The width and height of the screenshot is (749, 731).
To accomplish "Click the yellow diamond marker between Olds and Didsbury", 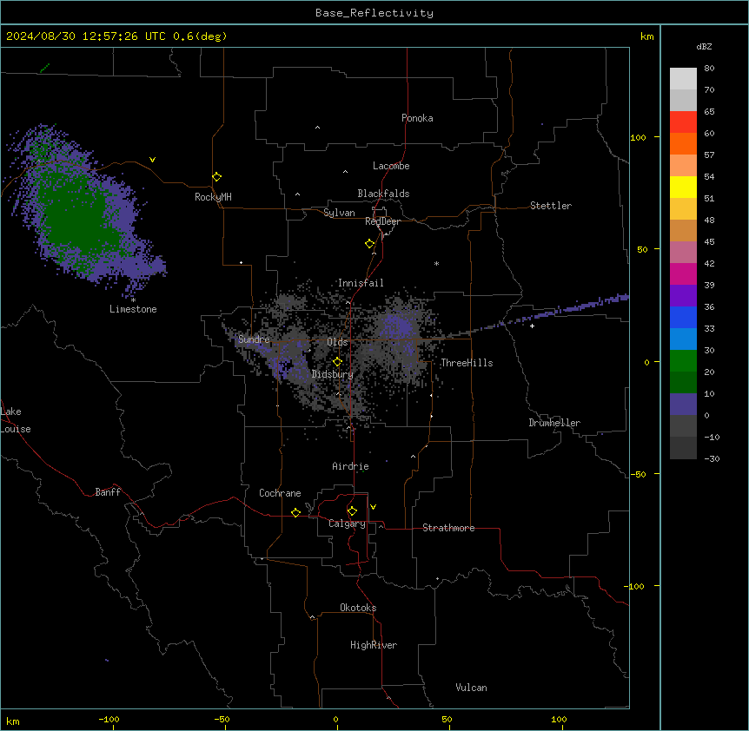I will coord(337,362).
